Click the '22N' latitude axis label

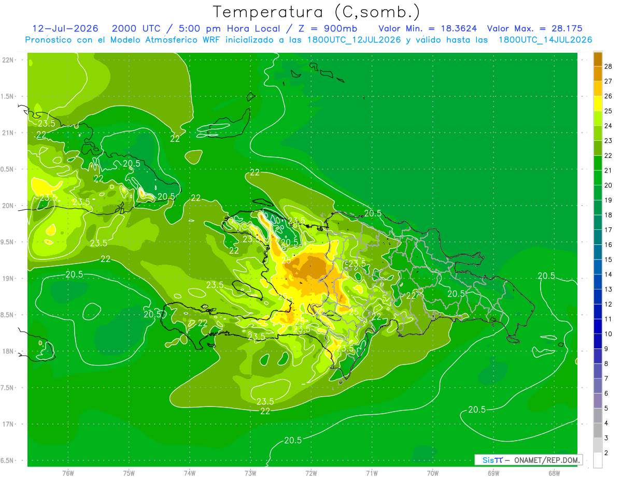8,60
